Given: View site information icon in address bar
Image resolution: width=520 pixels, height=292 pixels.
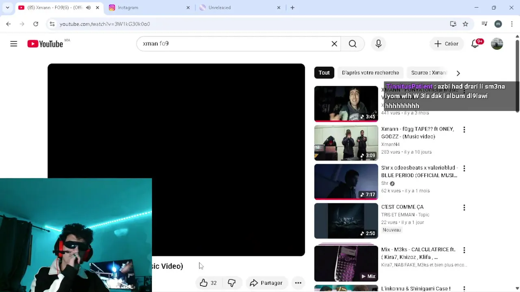Looking at the screenshot, I should 52,24.
